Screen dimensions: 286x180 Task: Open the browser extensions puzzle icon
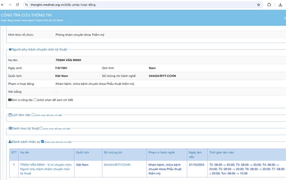coord(269,5)
